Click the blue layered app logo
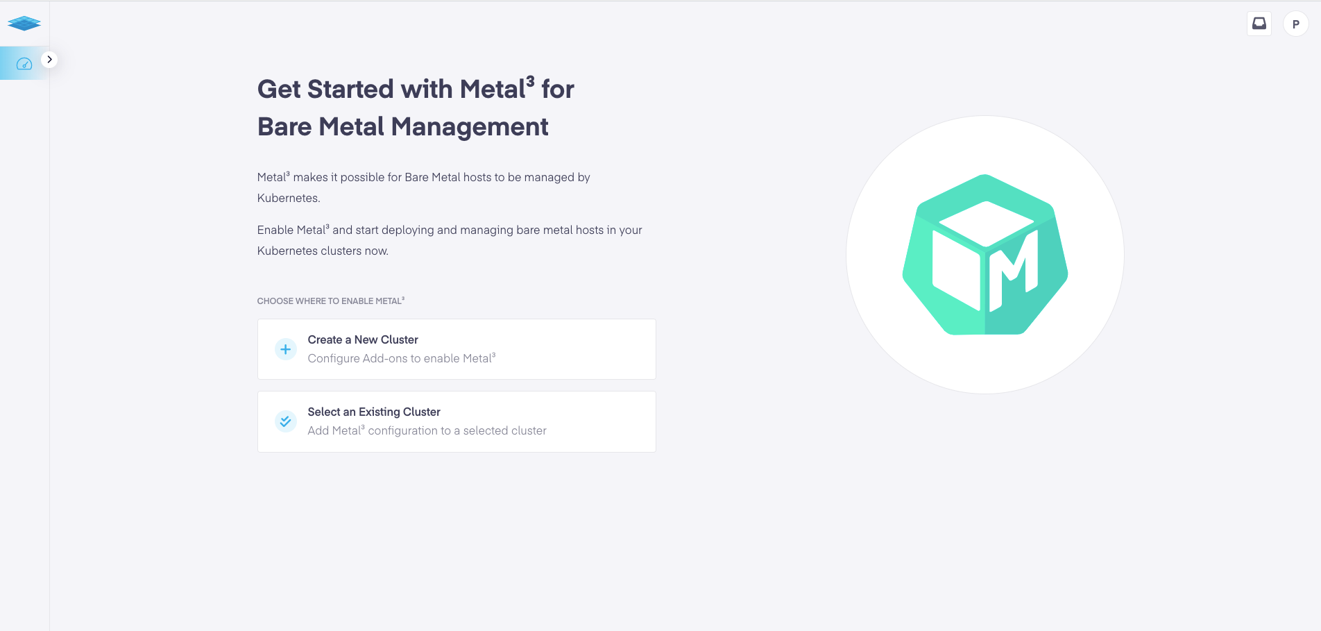 click(24, 24)
